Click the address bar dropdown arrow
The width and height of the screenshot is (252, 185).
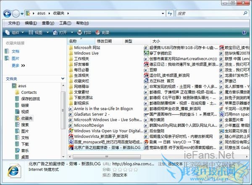click(163, 13)
